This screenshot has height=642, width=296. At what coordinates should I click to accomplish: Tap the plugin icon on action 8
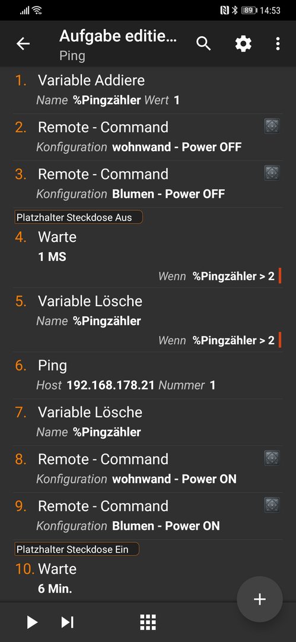click(272, 458)
